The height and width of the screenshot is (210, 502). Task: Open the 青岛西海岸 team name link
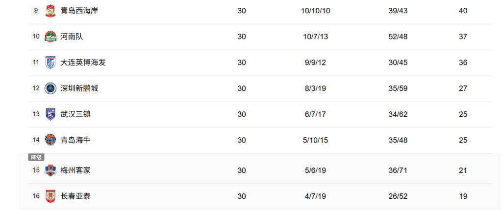[x=79, y=11]
